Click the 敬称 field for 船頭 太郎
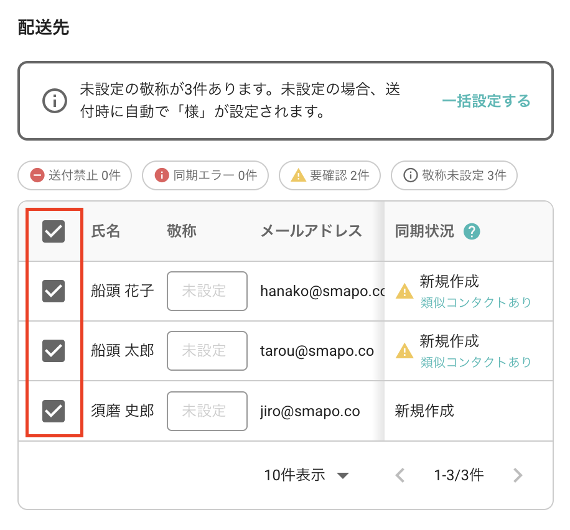 pos(207,351)
